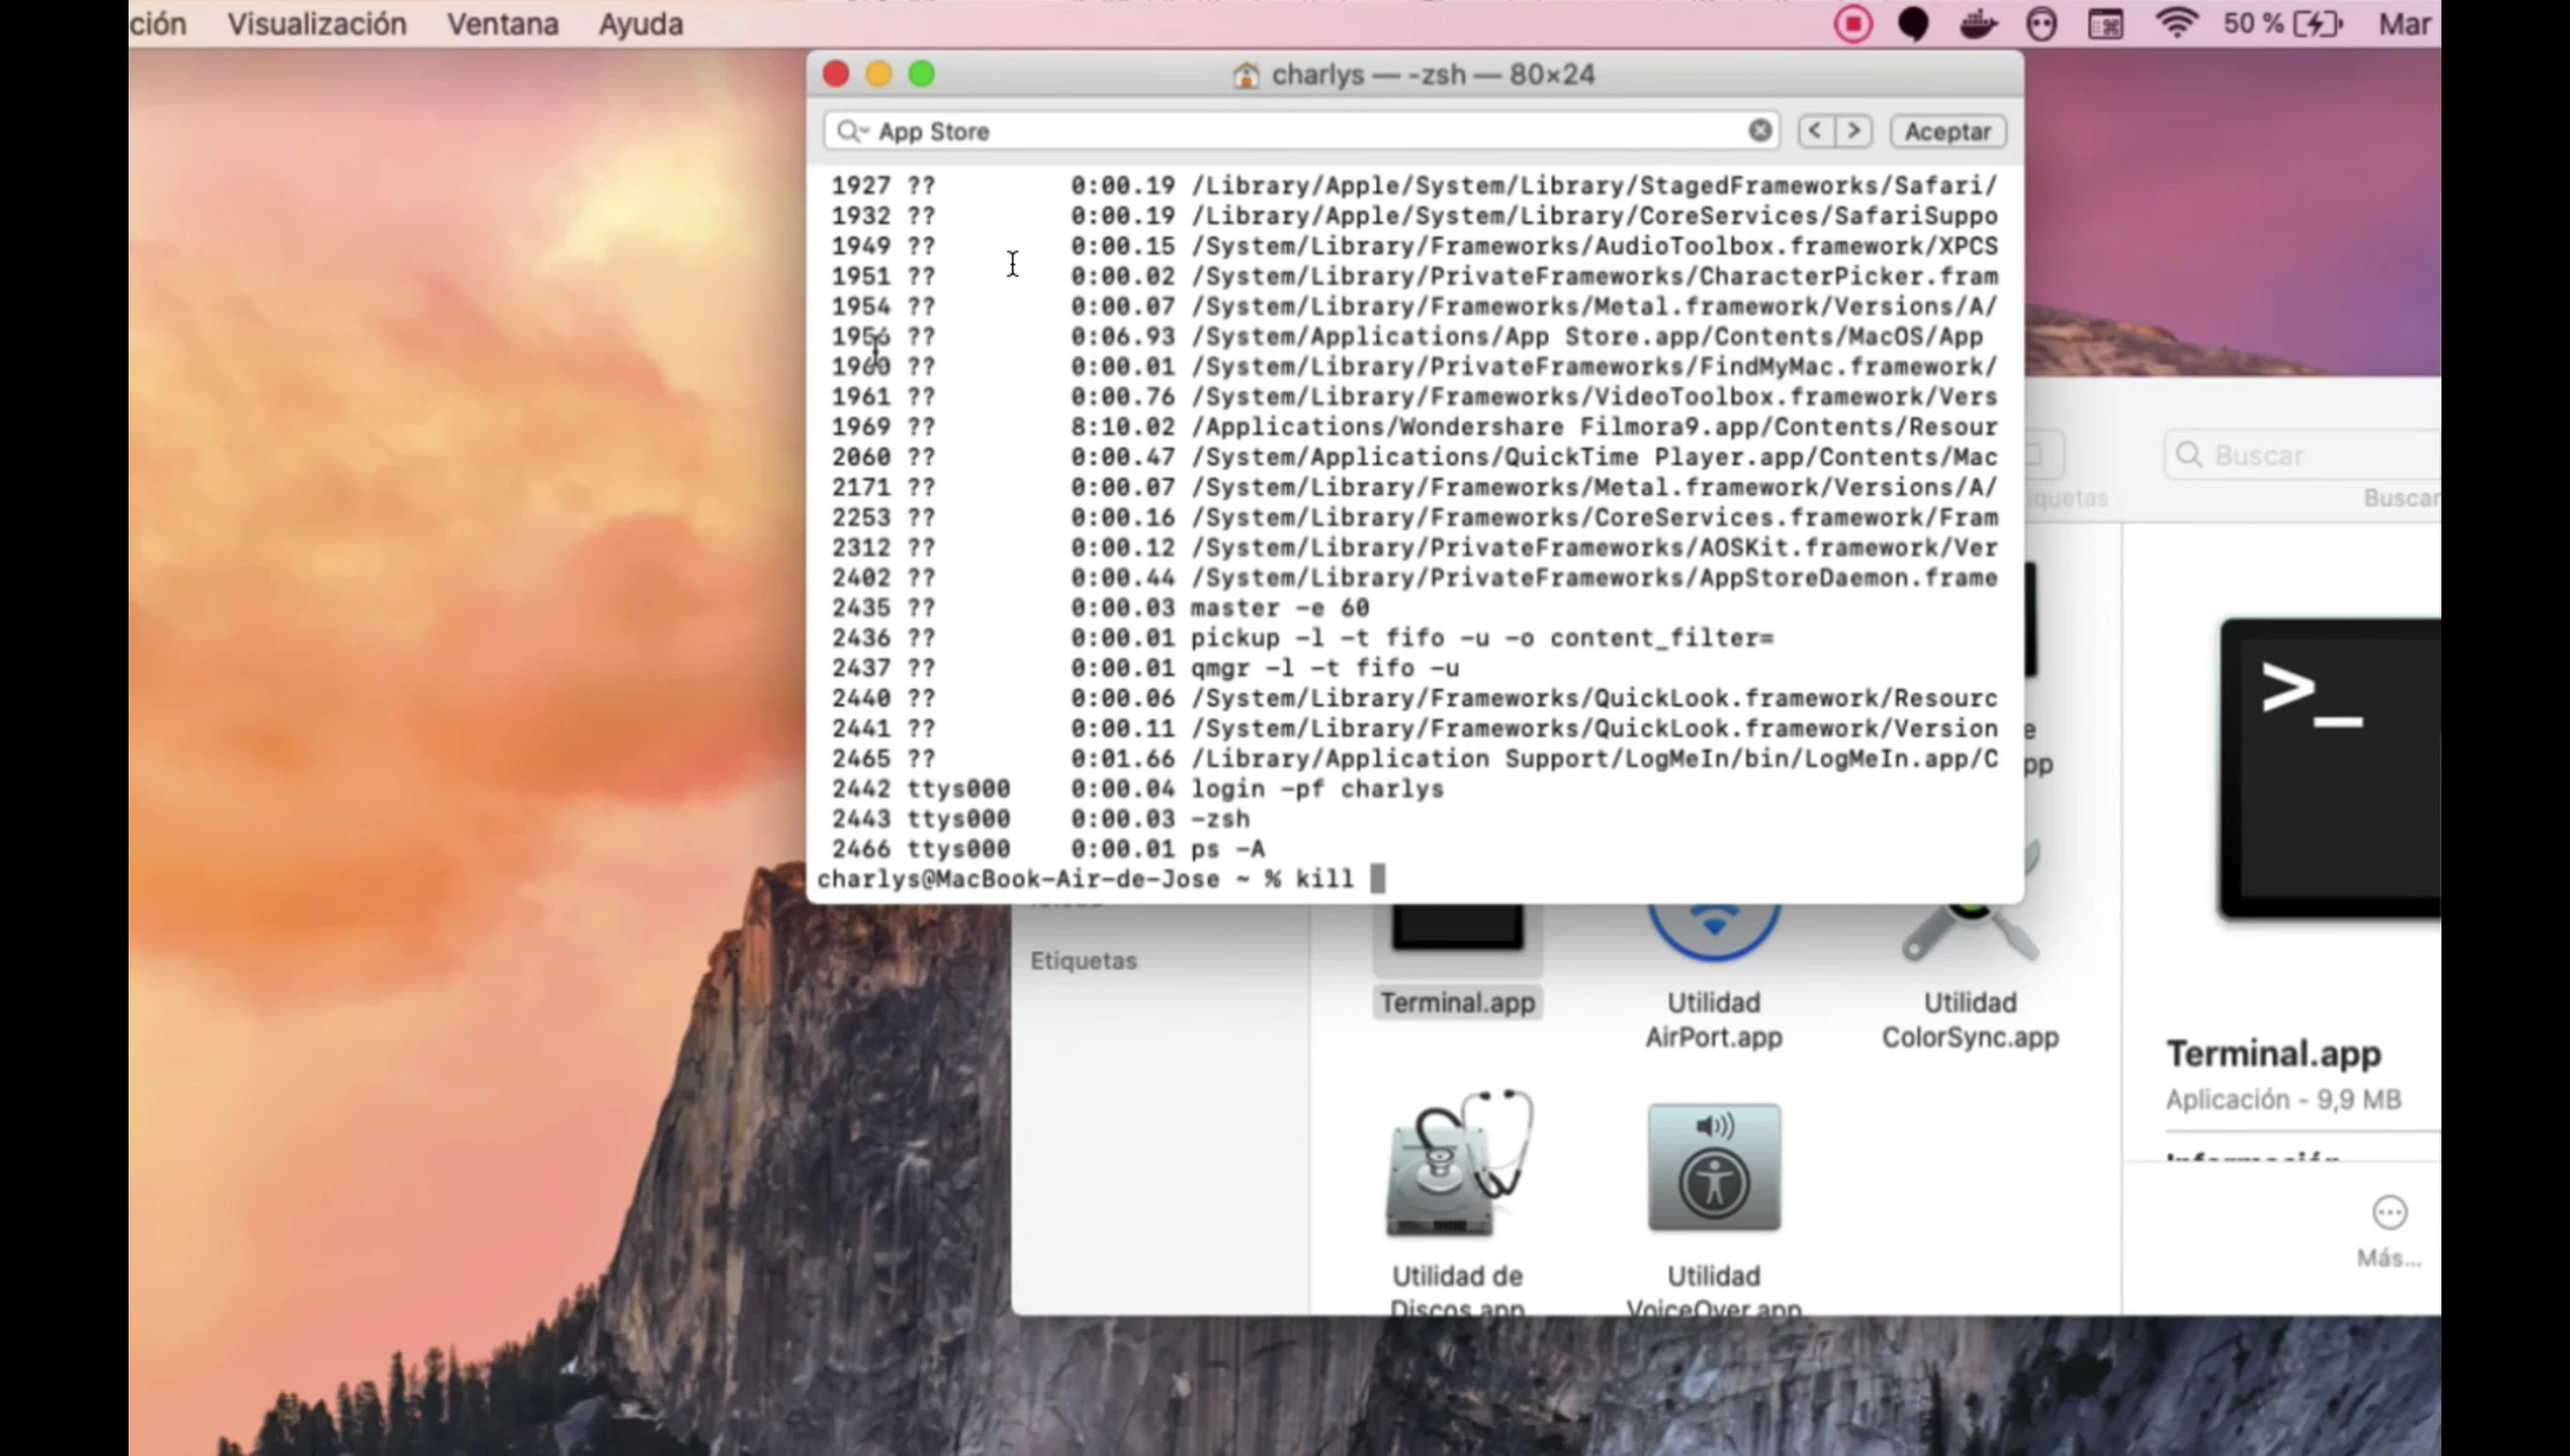Select Utilidad de Discos.app icon in Finder
The width and height of the screenshot is (2570, 1456).
pos(1458,1165)
